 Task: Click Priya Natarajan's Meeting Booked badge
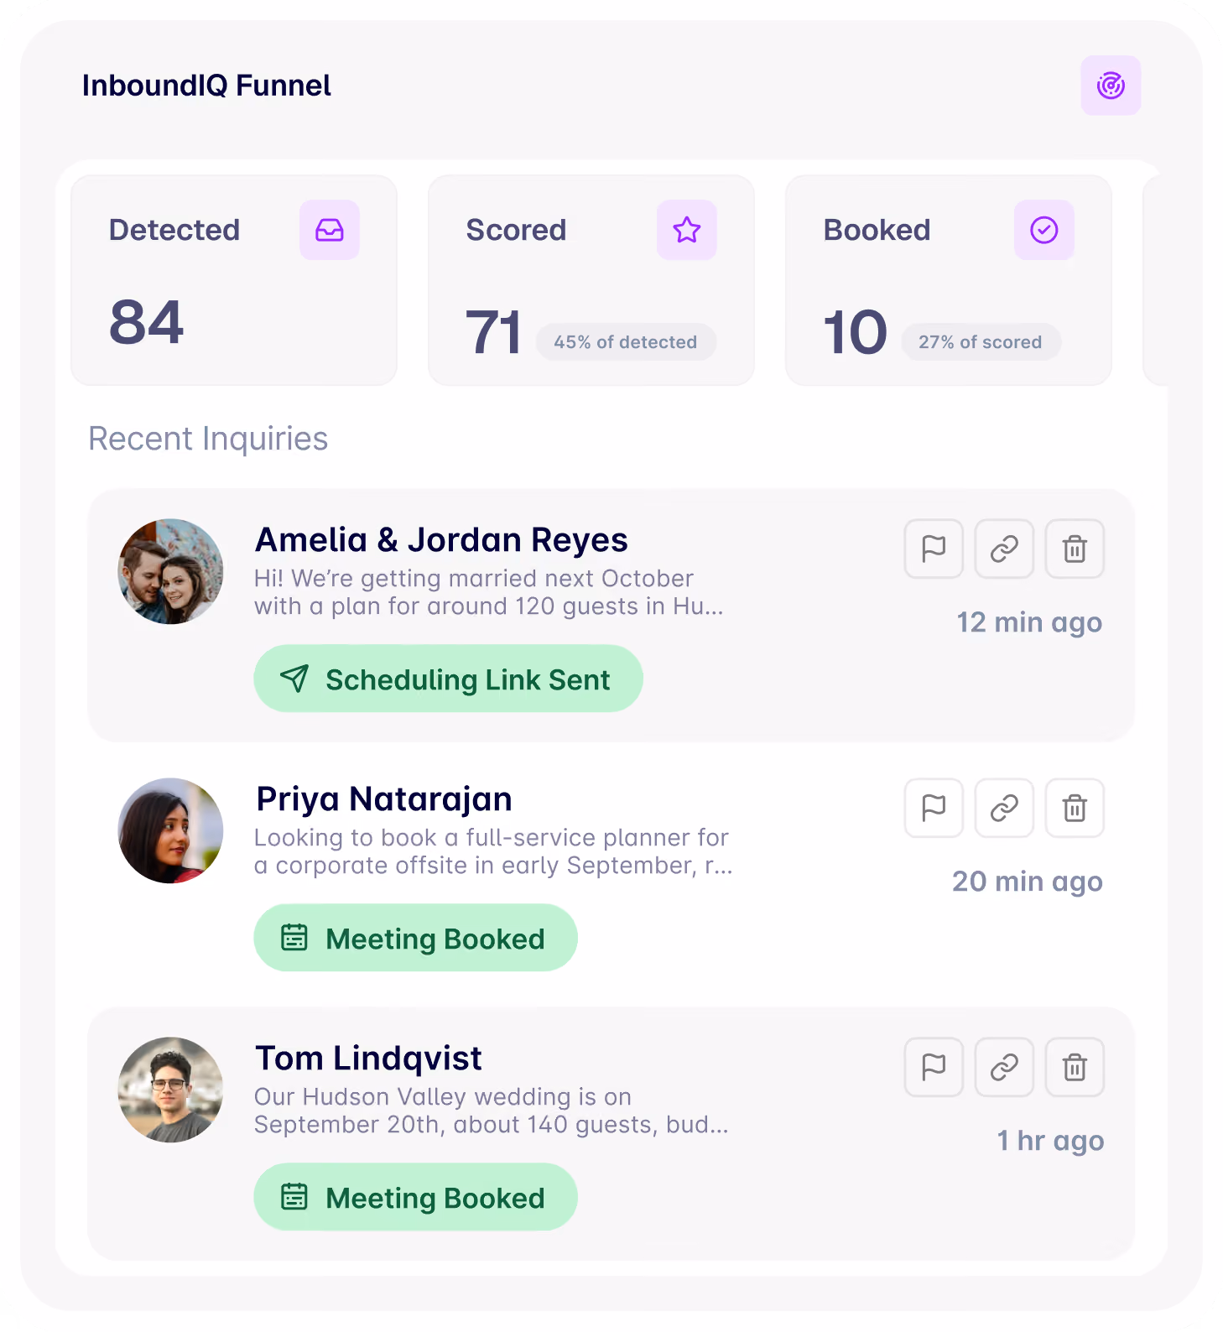(416, 938)
